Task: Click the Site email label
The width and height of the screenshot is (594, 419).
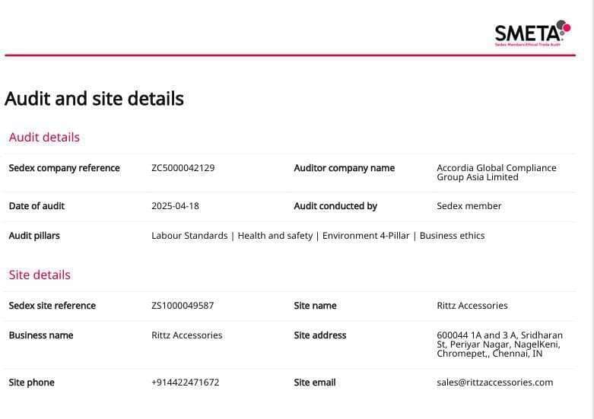Action: pos(315,382)
